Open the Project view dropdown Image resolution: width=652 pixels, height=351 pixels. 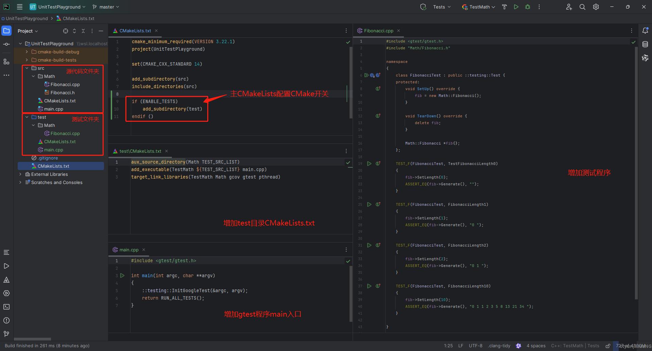point(28,31)
